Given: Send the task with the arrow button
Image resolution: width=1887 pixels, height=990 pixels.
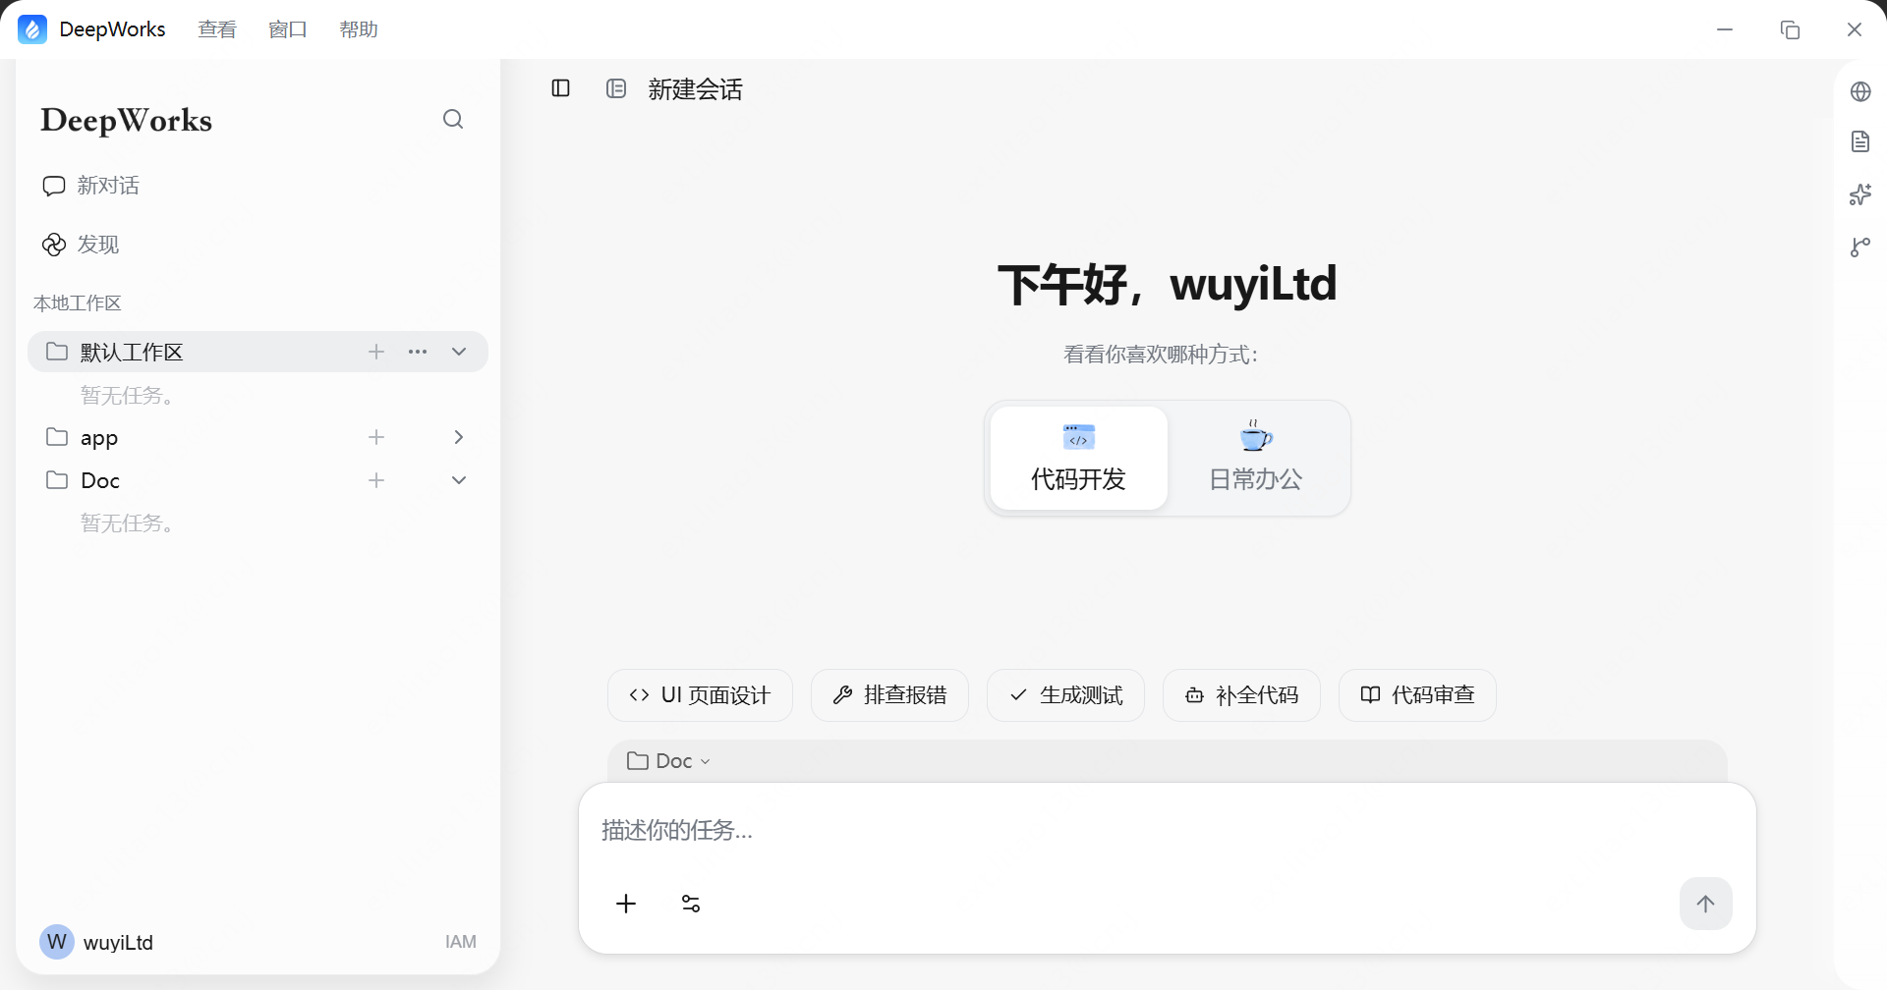Looking at the screenshot, I should (1705, 904).
